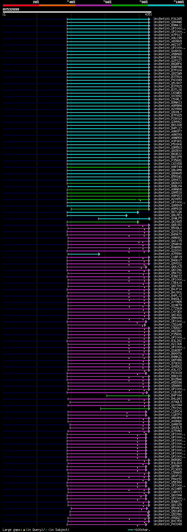Select hit label UniRef100_B6SIF5

[x=168, y=157]
